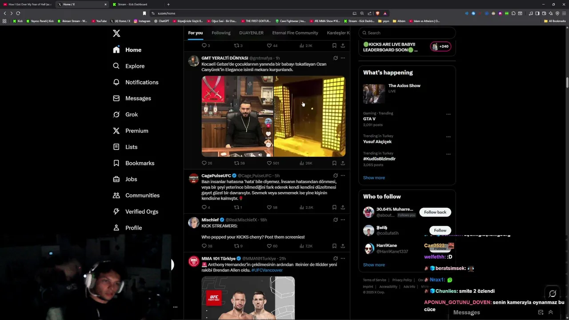The height and width of the screenshot is (320, 569).
Task: Click the X logo in sidebar
Action: point(116,33)
